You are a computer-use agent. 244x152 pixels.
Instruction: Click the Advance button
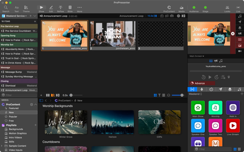pos(202,83)
